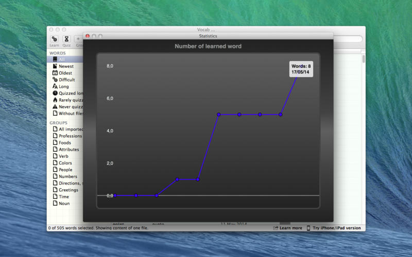Pick the Long words filter icon
412x257 pixels.
click(x=55, y=86)
